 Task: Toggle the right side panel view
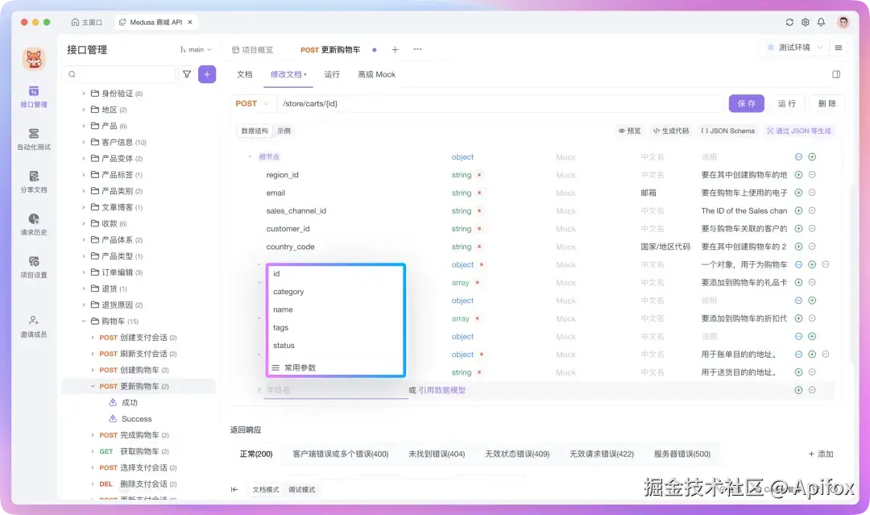coord(835,73)
